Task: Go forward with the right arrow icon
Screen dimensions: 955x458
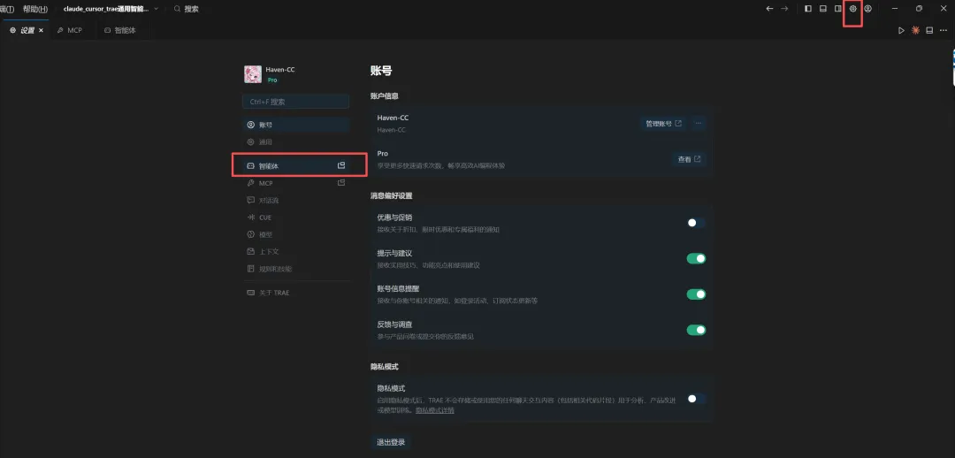Action: pos(784,9)
